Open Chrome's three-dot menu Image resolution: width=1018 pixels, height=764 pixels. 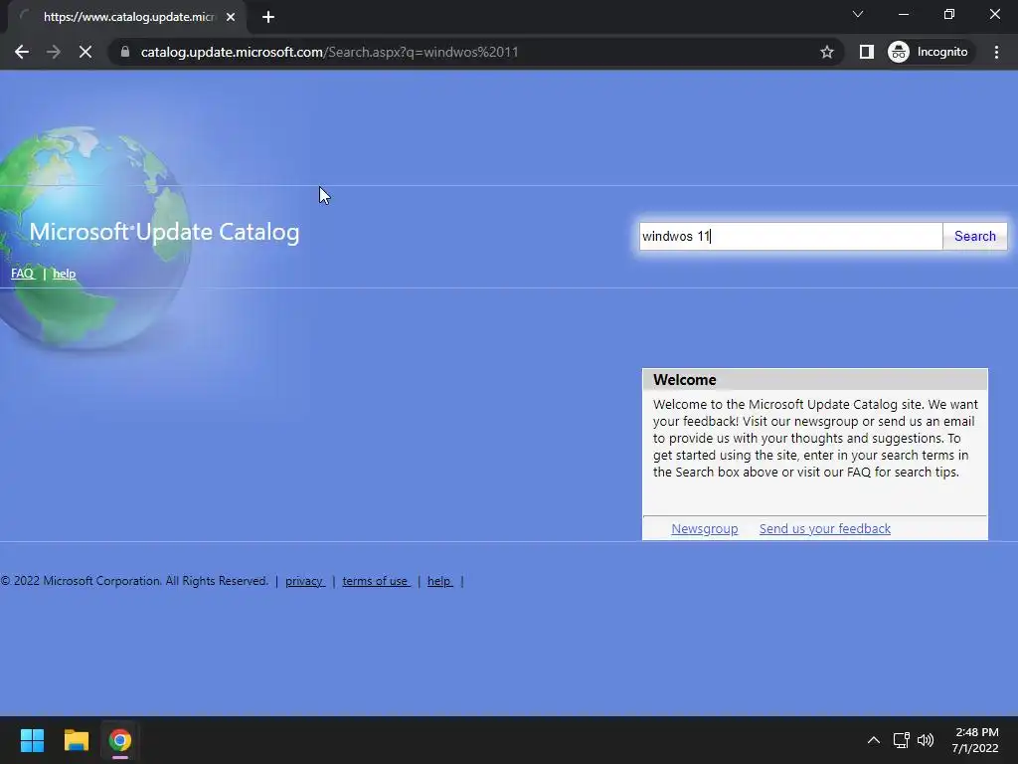coord(996,52)
